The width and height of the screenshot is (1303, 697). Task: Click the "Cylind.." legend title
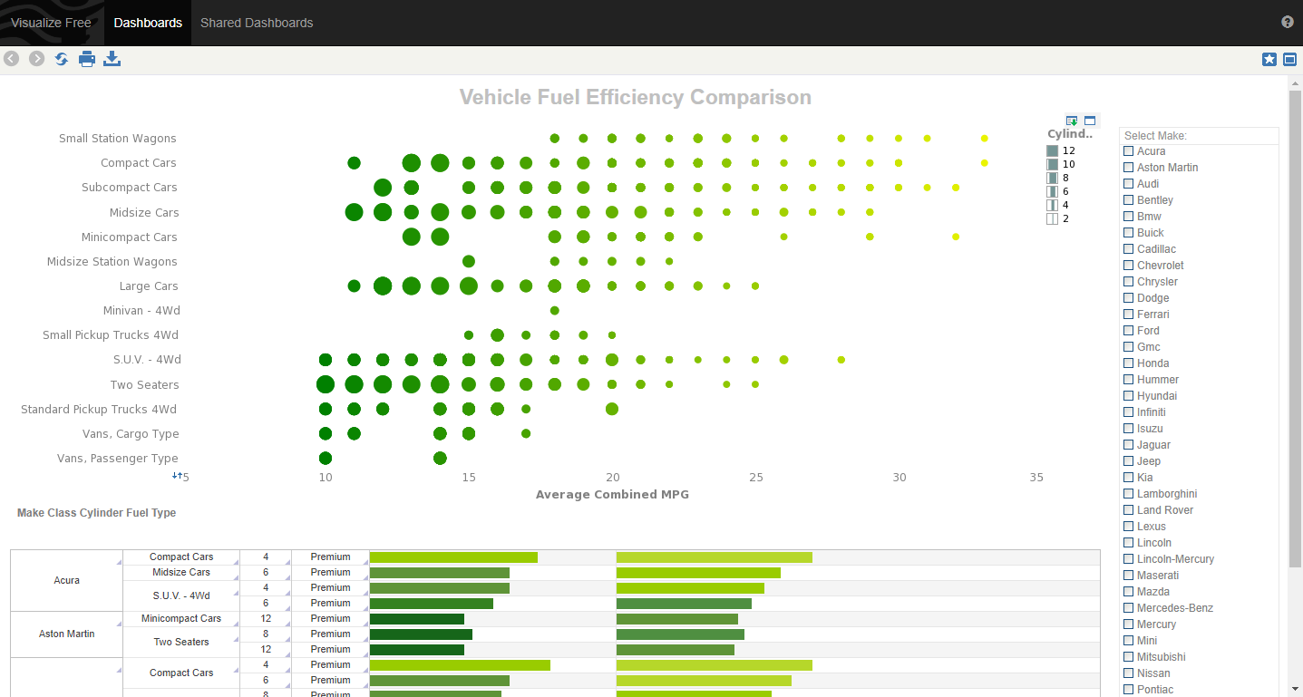1071,135
